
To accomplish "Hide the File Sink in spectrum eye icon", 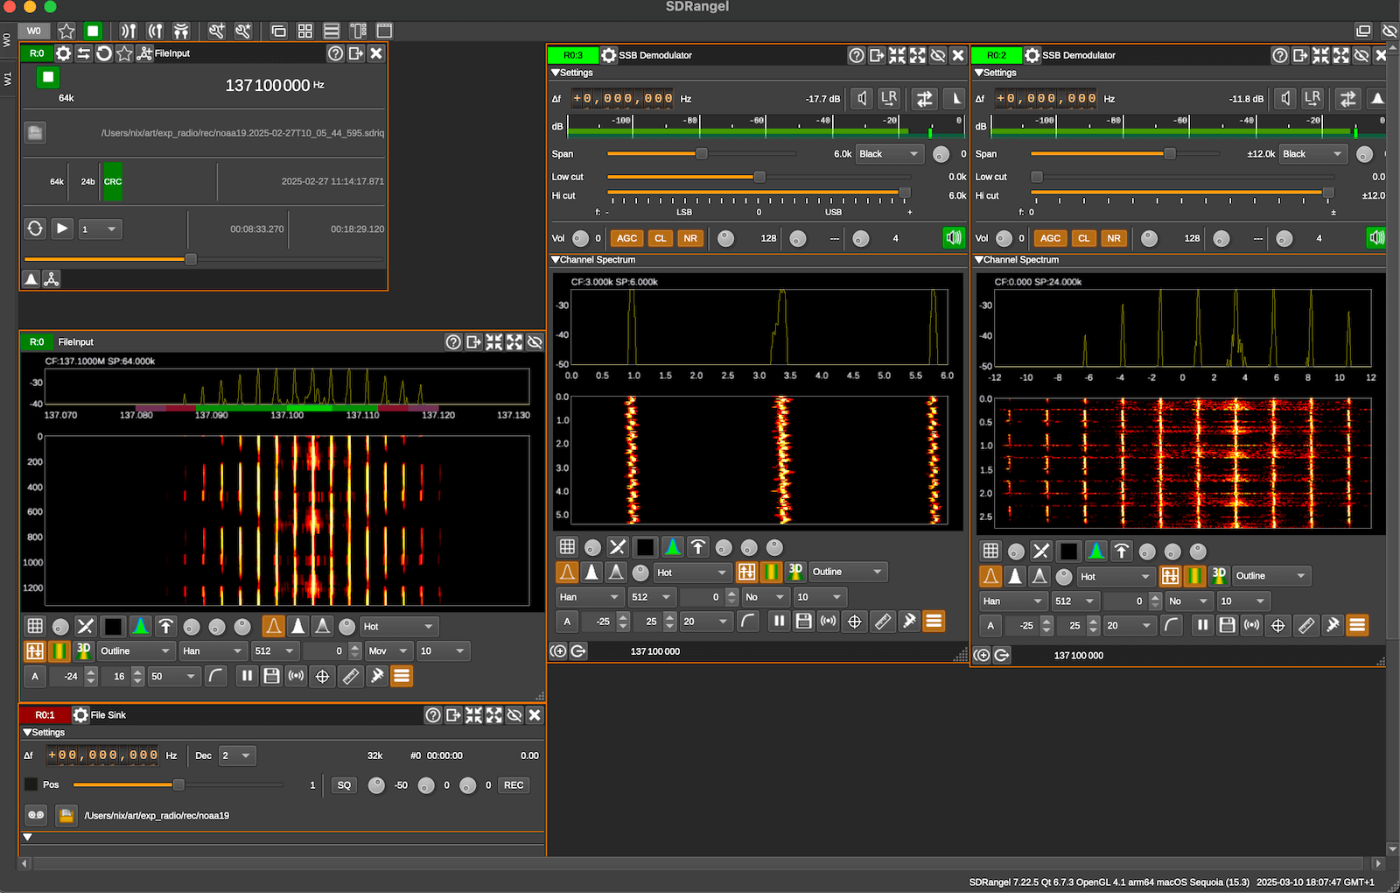I will 514,715.
